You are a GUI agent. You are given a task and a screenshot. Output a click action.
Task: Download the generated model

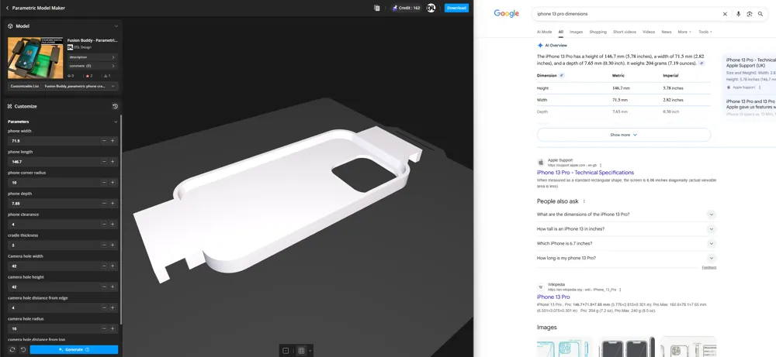pos(456,8)
